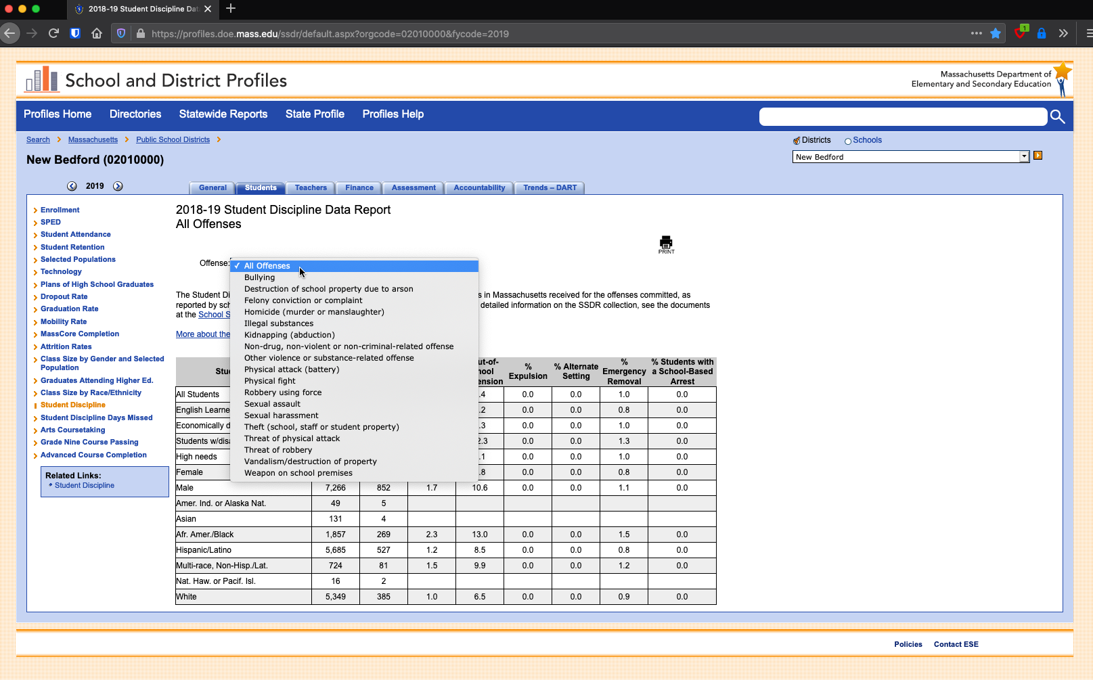
Task: Select All Offenses option
Action: 354,266
